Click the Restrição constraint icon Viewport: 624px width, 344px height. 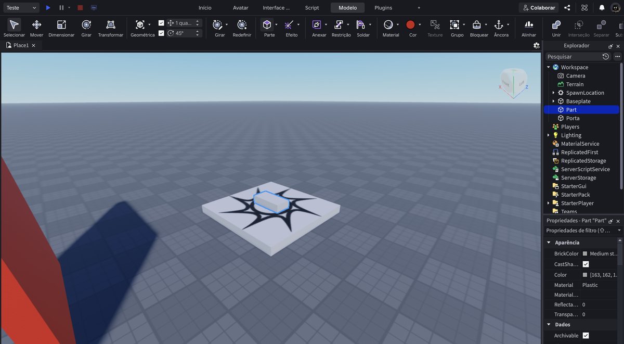tap(339, 24)
